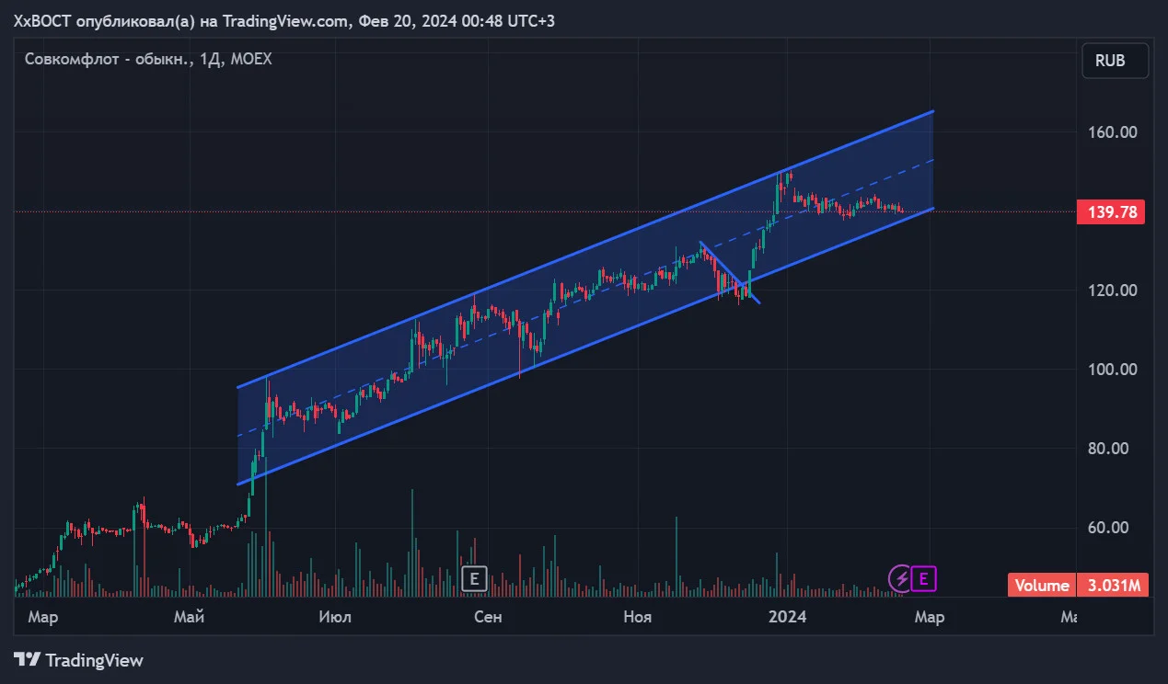Click the Июл date label
The width and height of the screenshot is (1168, 684).
[x=334, y=617]
